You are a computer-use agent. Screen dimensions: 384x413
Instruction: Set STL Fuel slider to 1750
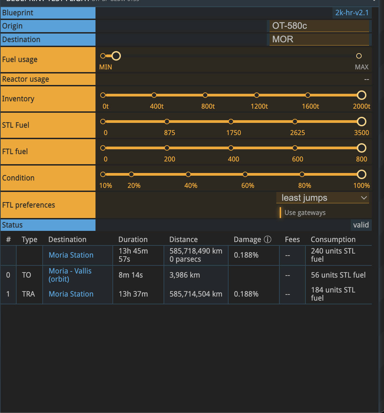[231, 122]
